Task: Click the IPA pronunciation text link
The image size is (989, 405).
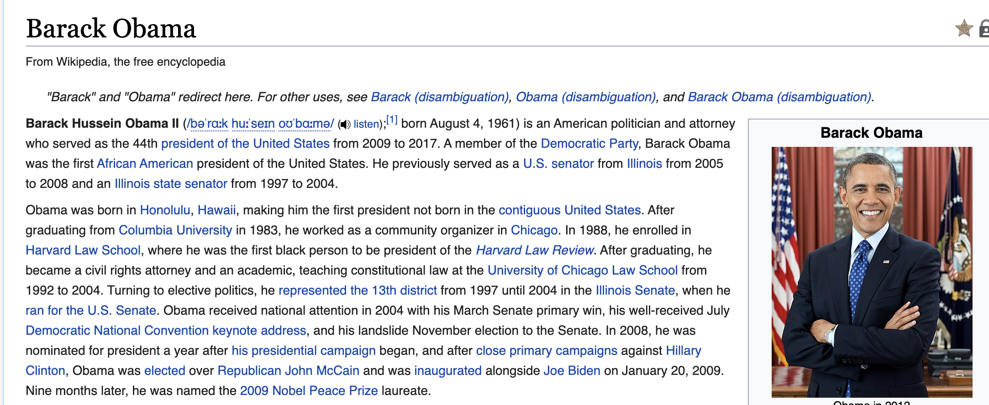Action: 260,124
